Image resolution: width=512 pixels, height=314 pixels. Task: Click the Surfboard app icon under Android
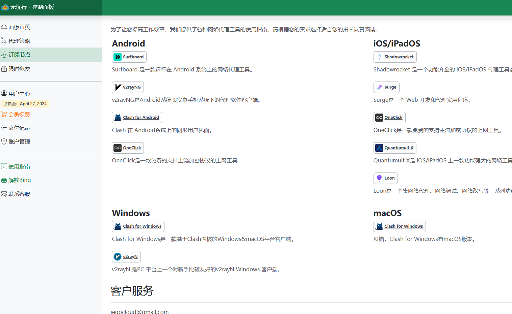[118, 57]
